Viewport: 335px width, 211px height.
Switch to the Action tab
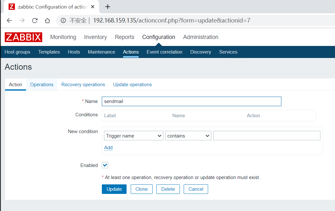click(16, 85)
